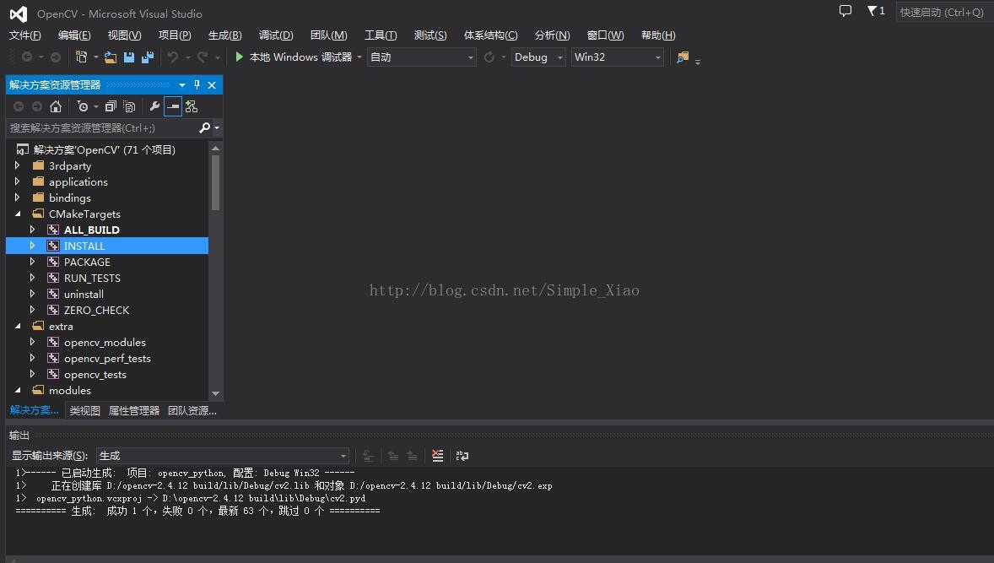This screenshot has width=994, height=563.
Task: Focus the Solution Explorer search field
Action: tap(101, 128)
